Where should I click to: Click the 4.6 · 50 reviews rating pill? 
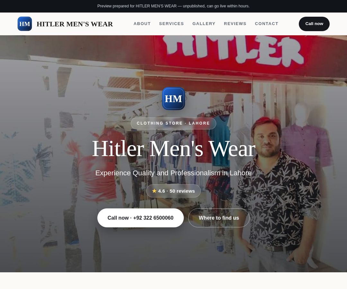pos(173,191)
